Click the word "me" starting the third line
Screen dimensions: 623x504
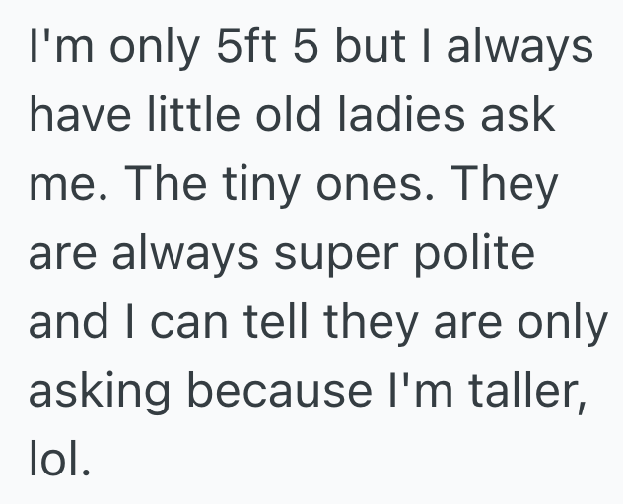point(57,185)
